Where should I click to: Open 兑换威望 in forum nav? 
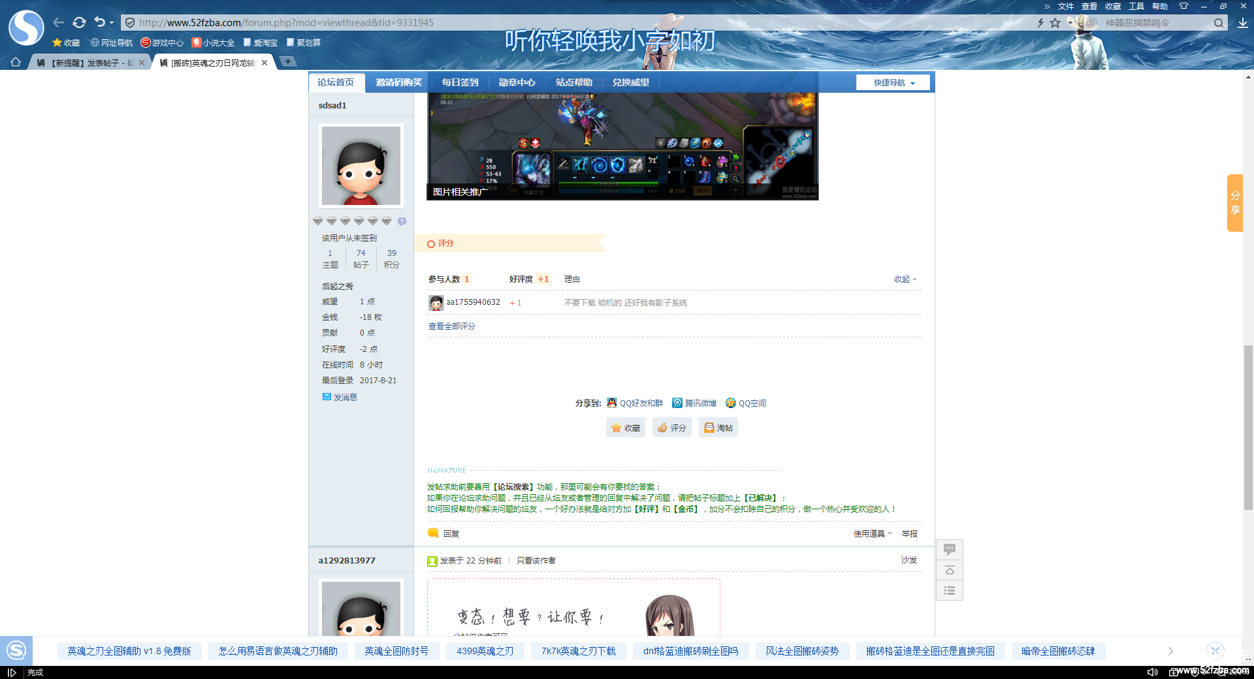coord(631,82)
